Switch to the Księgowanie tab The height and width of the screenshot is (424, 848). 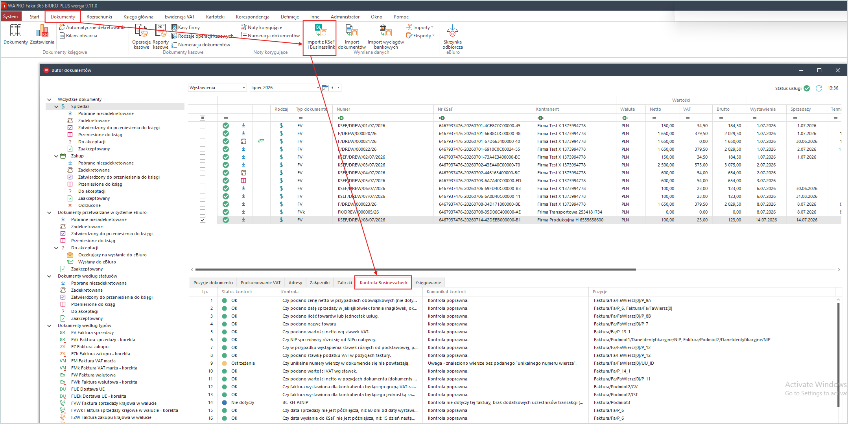(428, 283)
